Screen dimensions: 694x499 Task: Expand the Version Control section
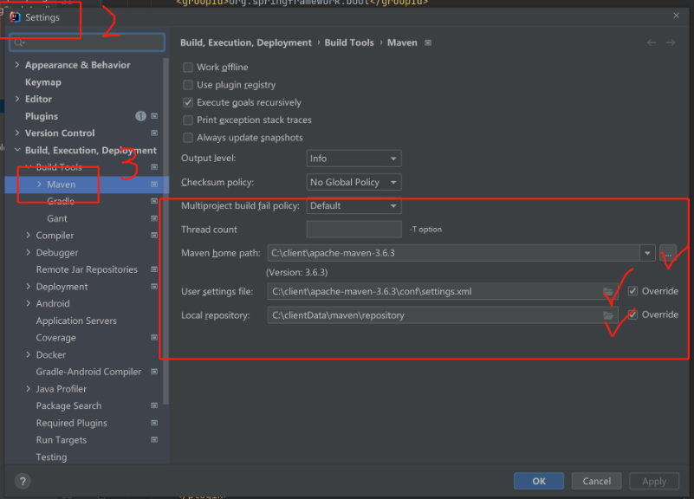(x=16, y=133)
